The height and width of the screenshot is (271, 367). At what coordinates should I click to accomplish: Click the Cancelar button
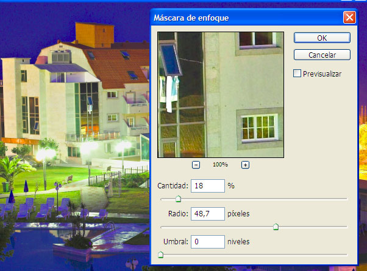point(322,55)
